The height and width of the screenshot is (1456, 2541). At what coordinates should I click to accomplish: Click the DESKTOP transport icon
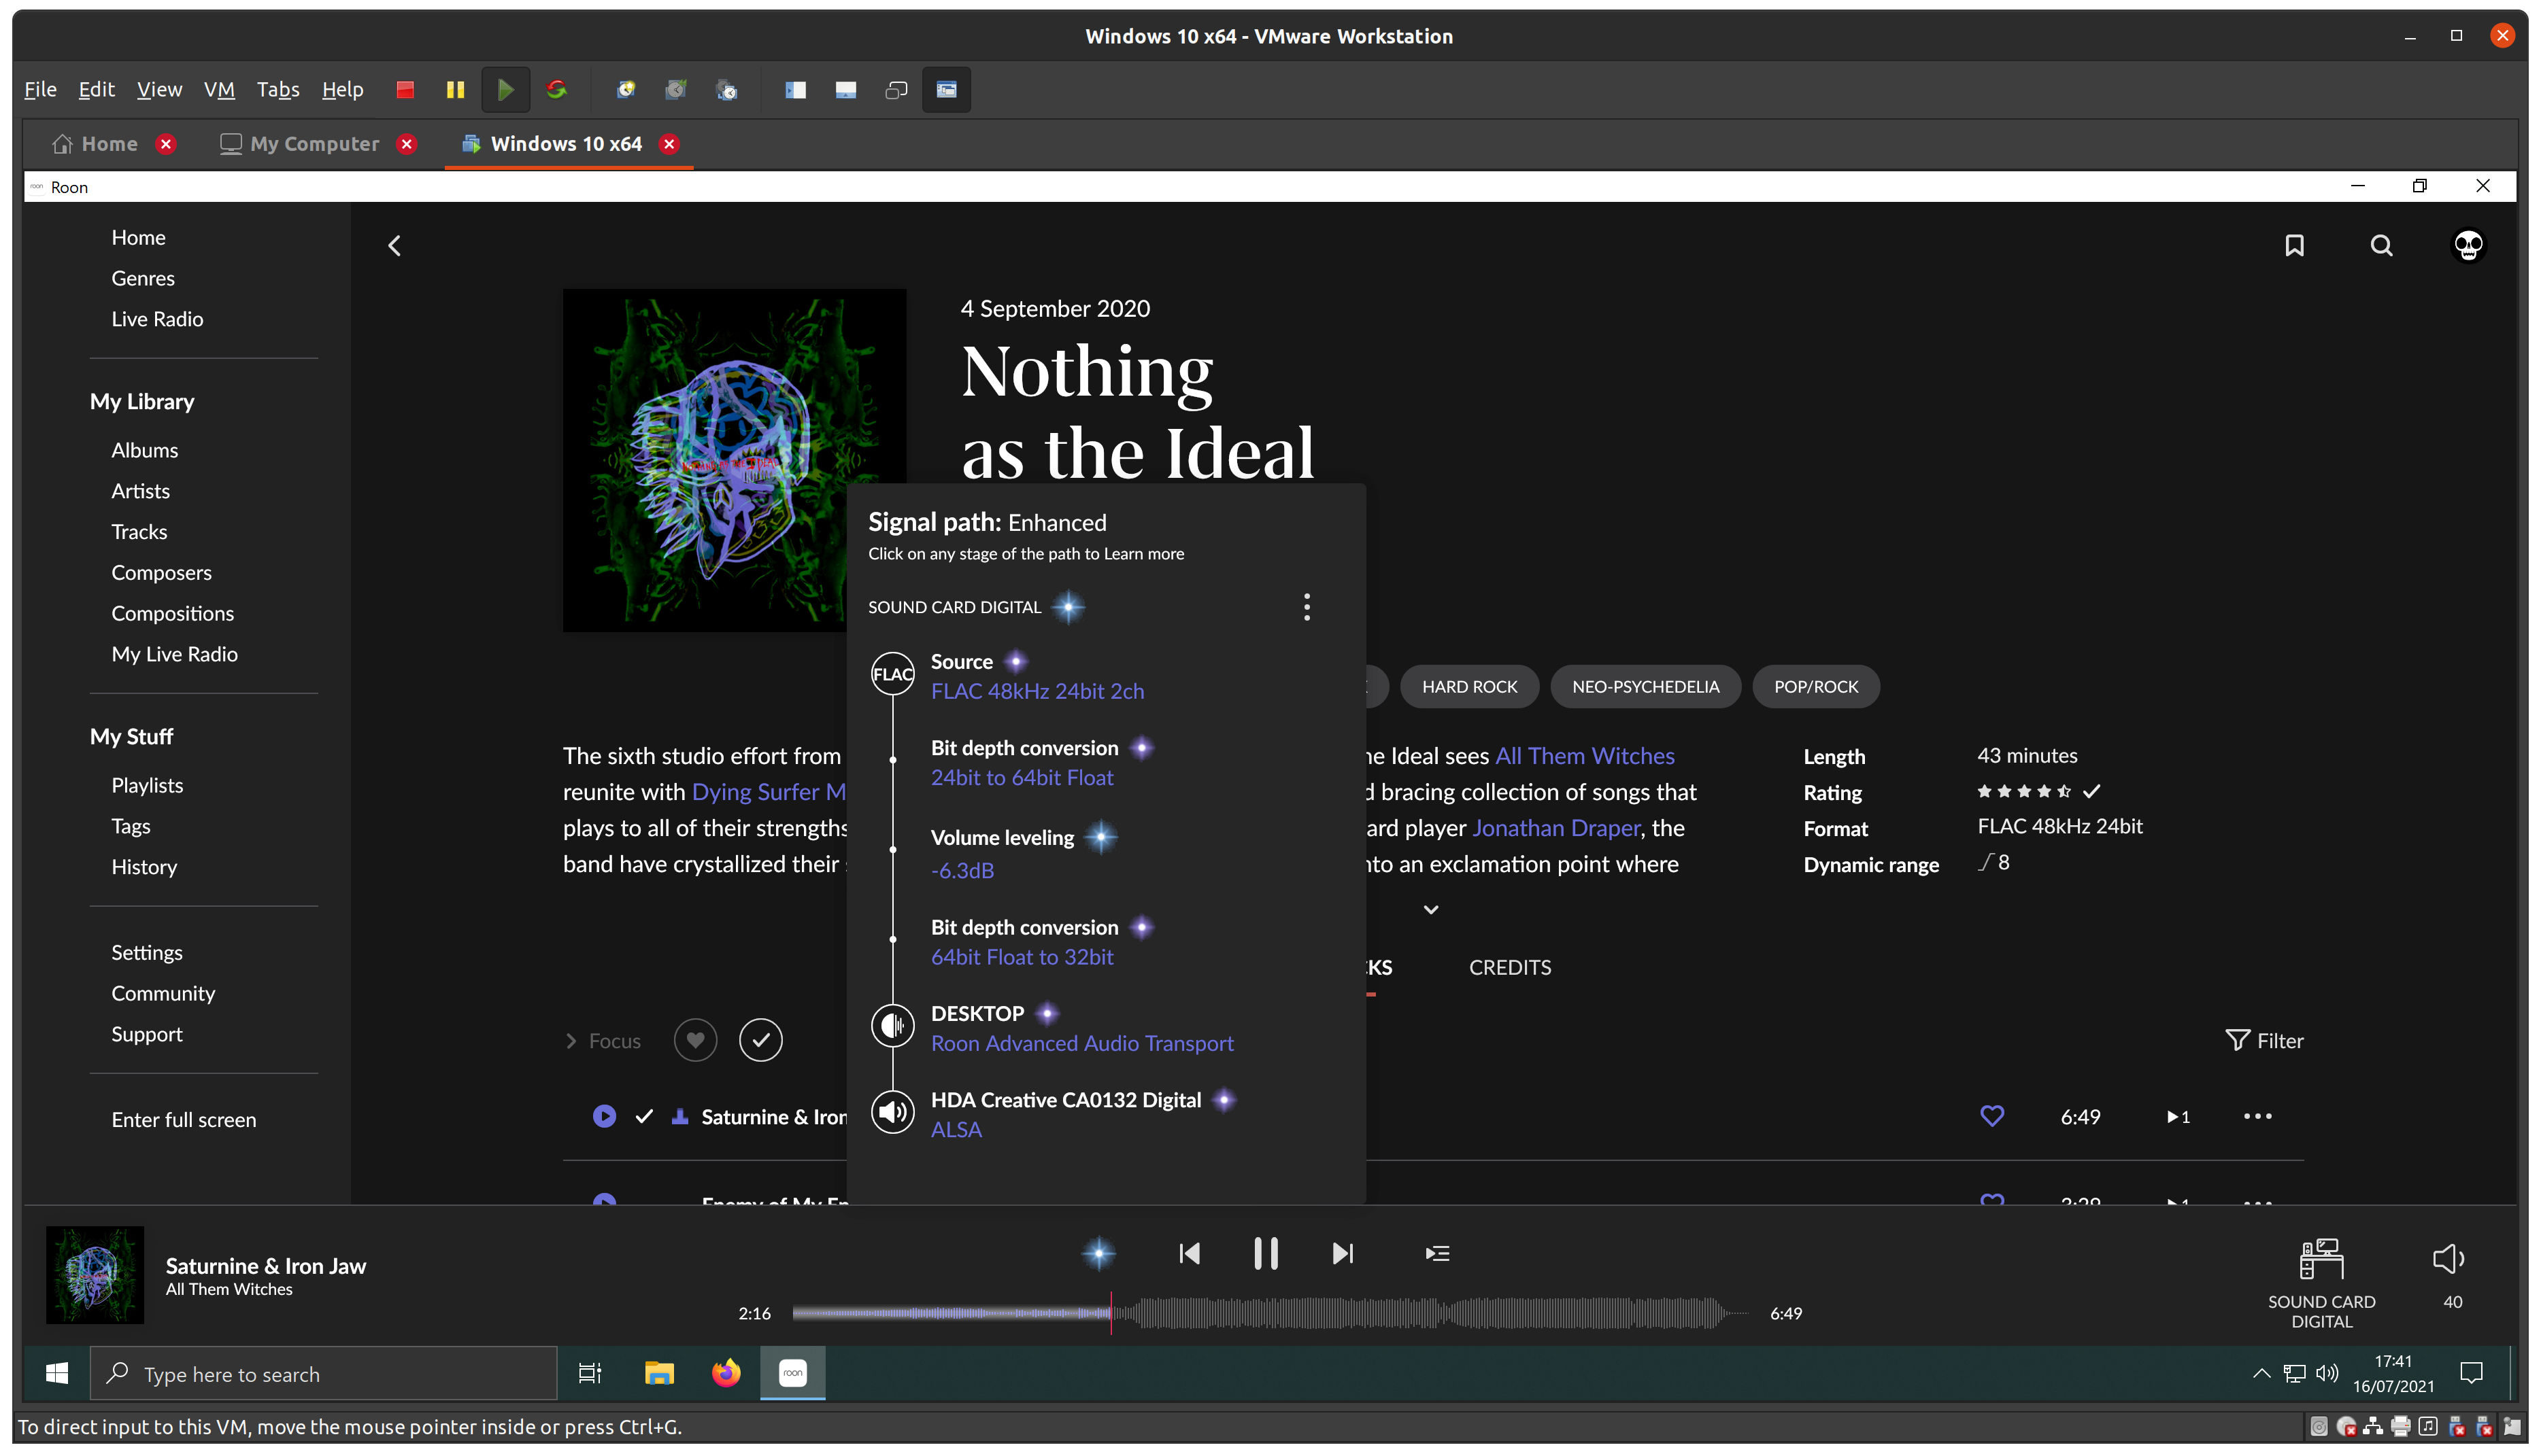coord(892,1026)
